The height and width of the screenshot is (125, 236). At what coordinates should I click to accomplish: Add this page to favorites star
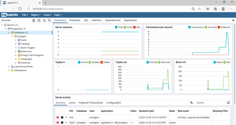(x=199, y=9)
